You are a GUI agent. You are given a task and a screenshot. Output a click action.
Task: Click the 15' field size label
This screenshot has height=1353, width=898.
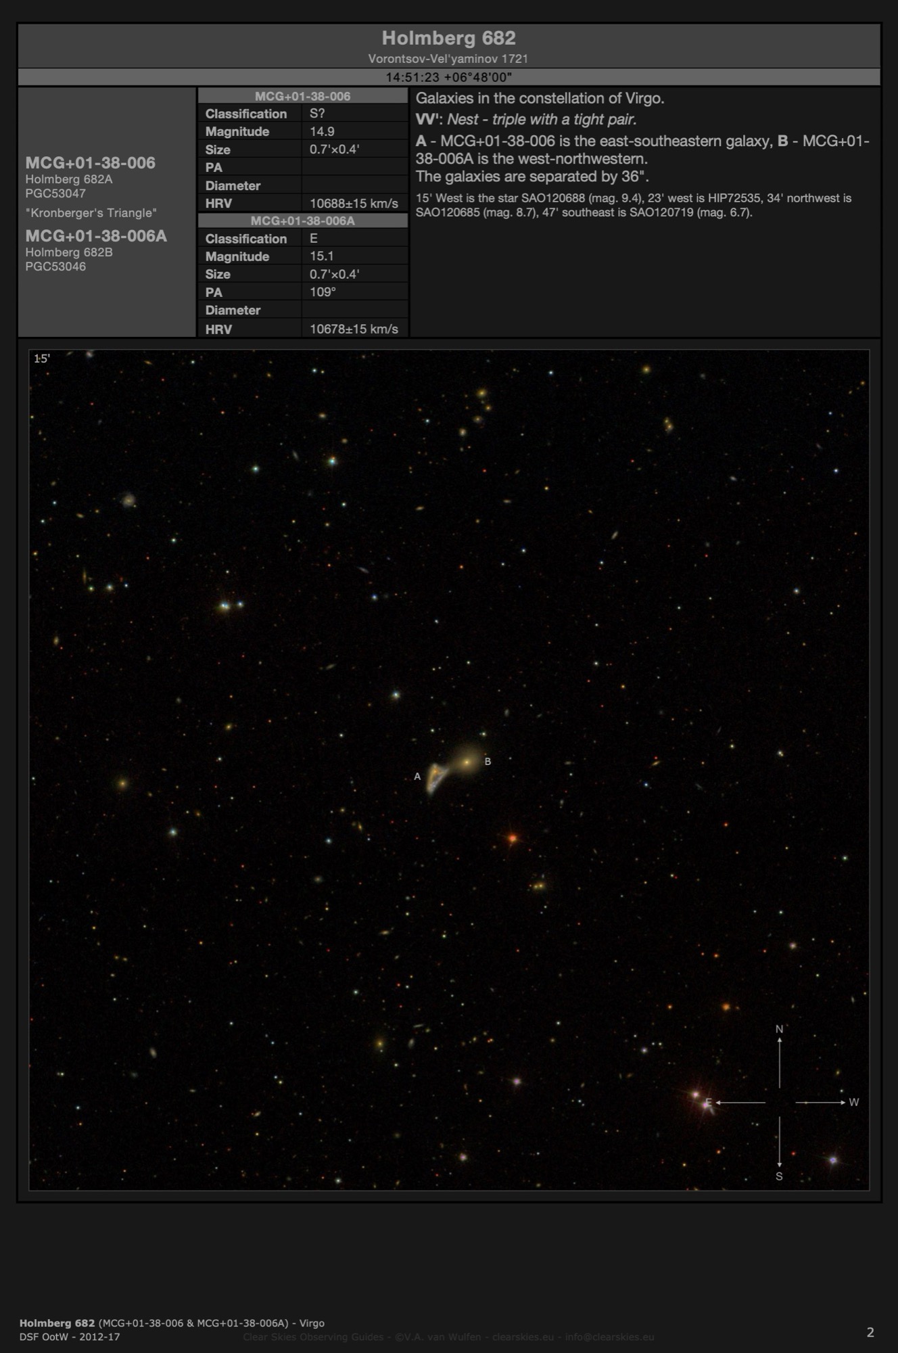point(42,359)
